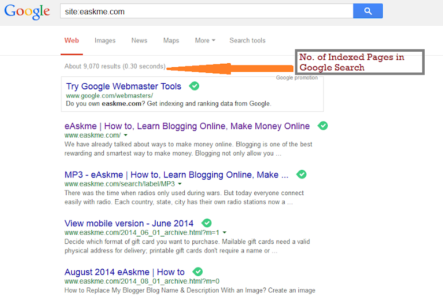
Task: Expand arrow next to 2014_06_01_archive.html?m=1 URL
Action: click(224, 232)
